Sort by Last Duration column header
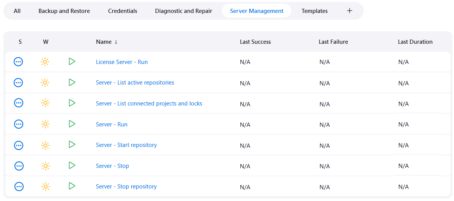Image resolution: width=454 pixels, height=201 pixels. [415, 42]
